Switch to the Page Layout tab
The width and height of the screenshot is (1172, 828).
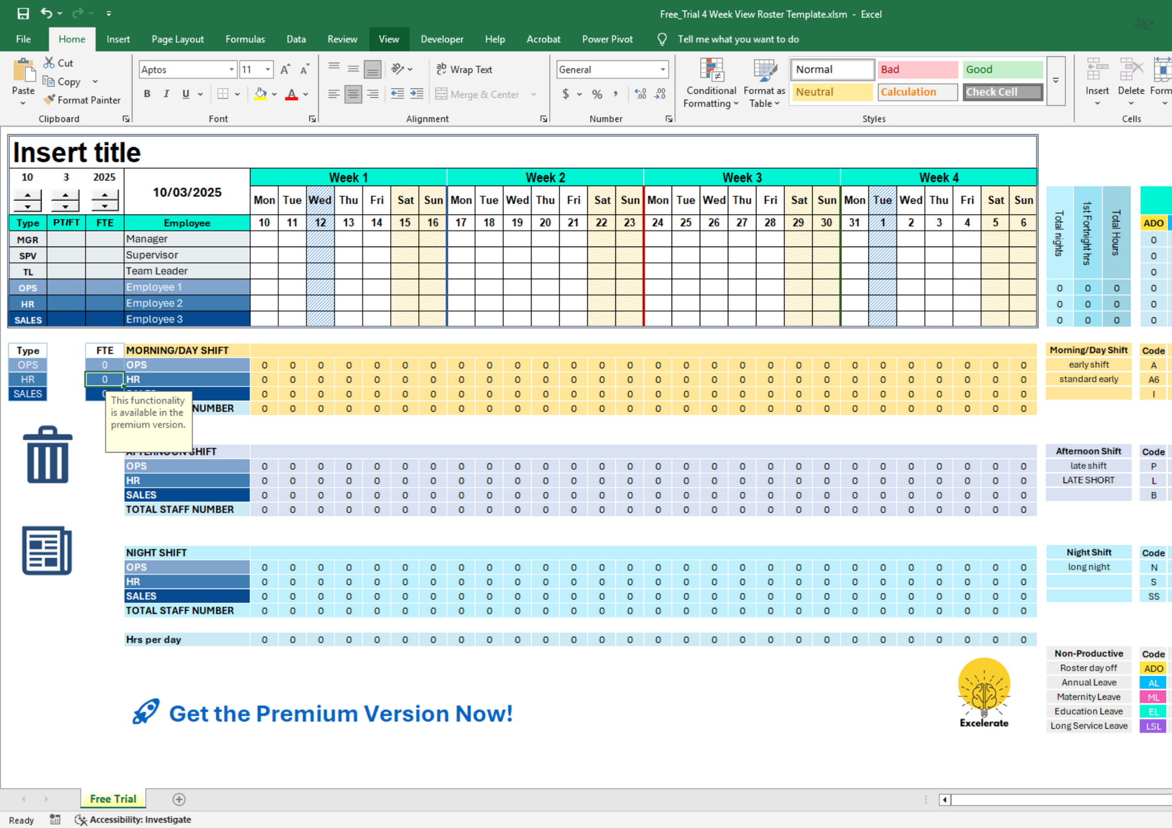tap(177, 39)
